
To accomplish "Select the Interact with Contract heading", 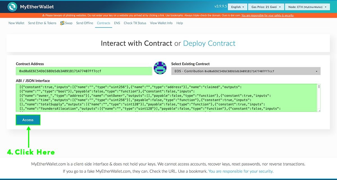I will [x=136, y=43].
